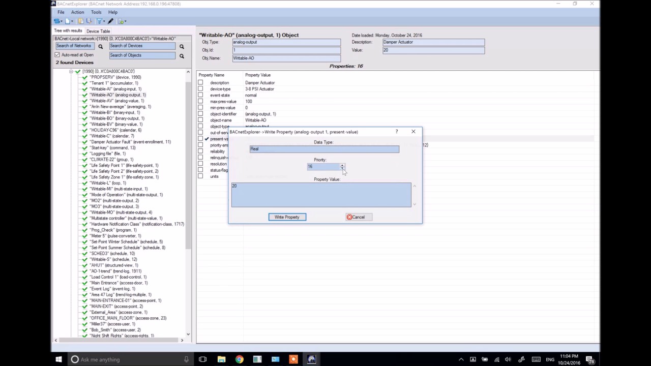Switch to Tree with results tab

(68, 30)
